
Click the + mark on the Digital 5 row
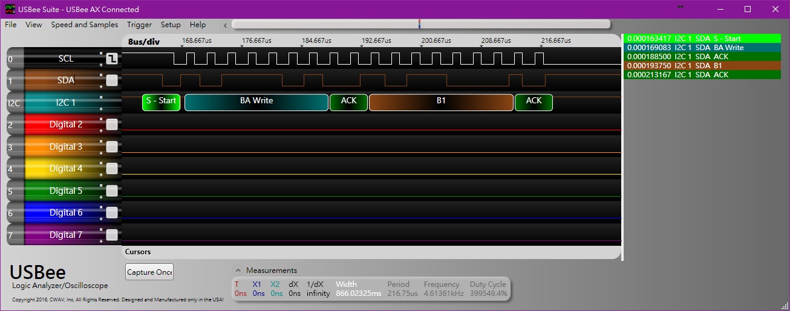[101, 197]
